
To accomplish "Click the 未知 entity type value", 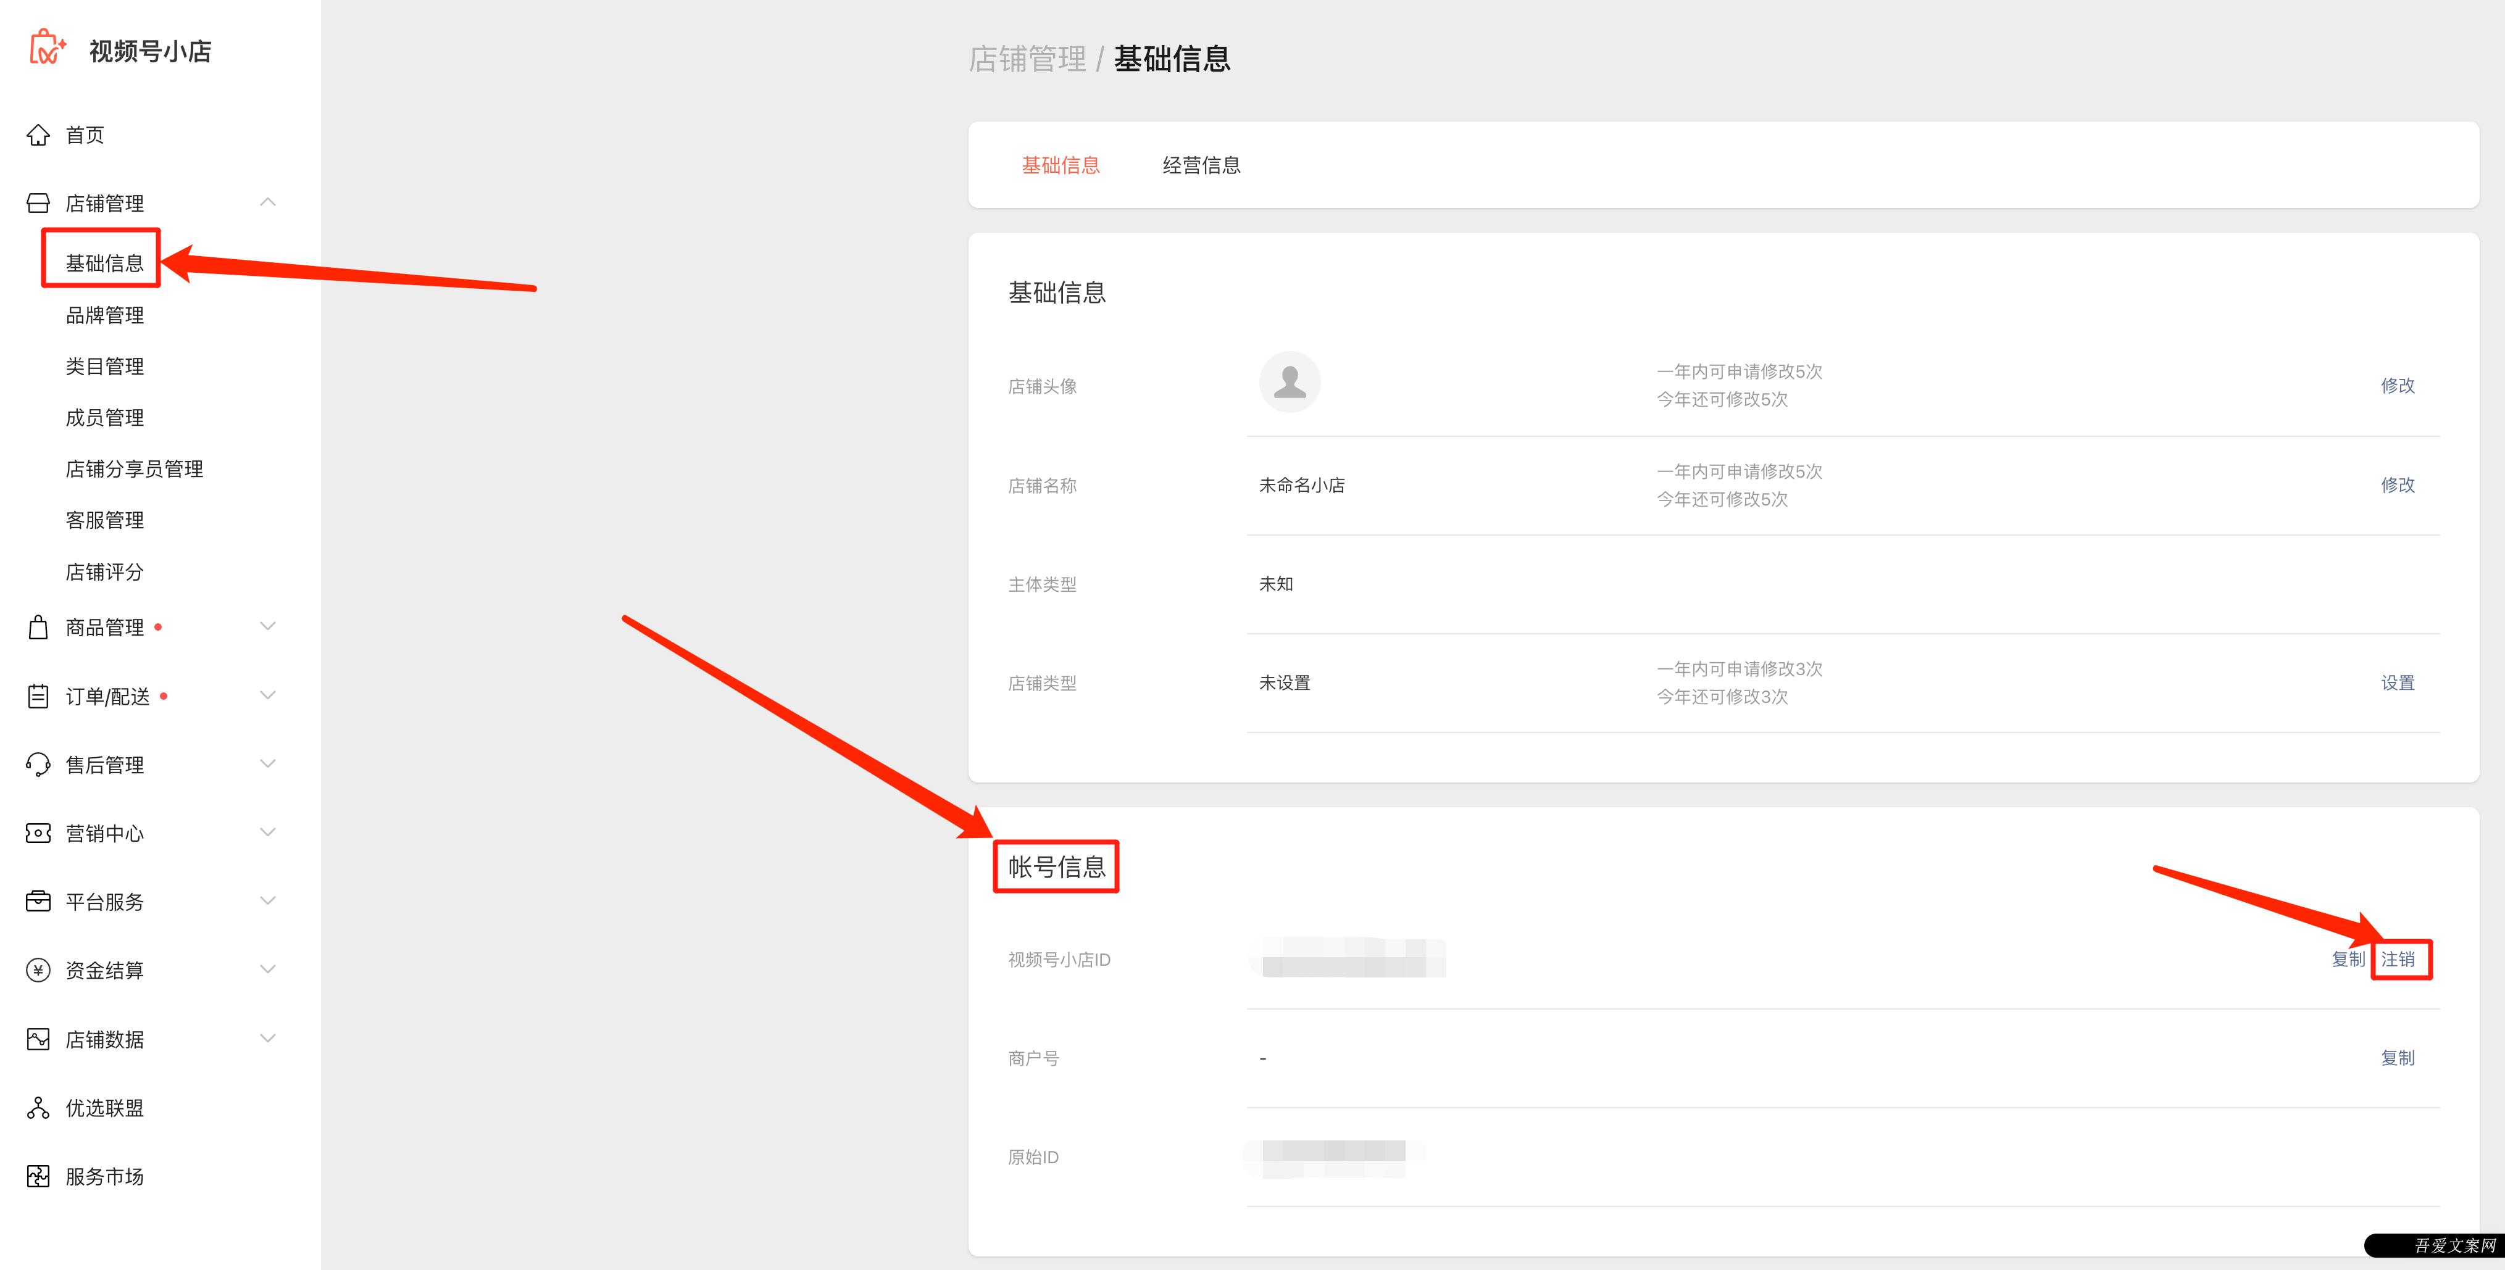I will point(1275,584).
